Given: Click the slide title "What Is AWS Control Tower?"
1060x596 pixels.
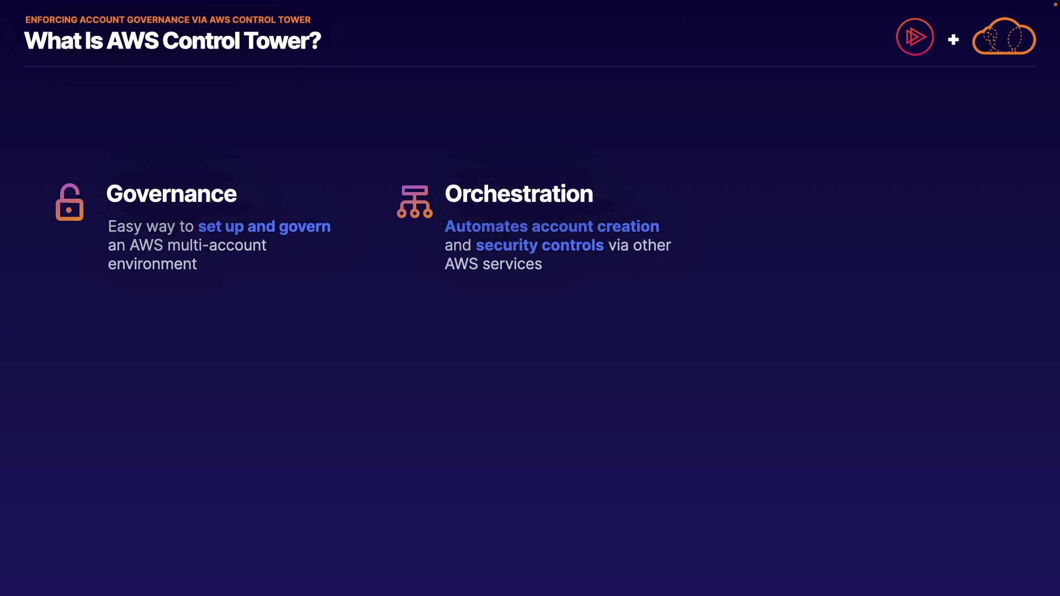Looking at the screenshot, I should point(172,41).
